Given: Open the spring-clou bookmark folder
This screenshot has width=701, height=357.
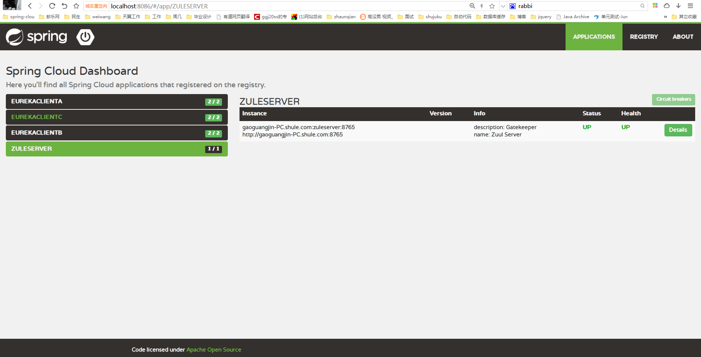Looking at the screenshot, I should point(19,17).
